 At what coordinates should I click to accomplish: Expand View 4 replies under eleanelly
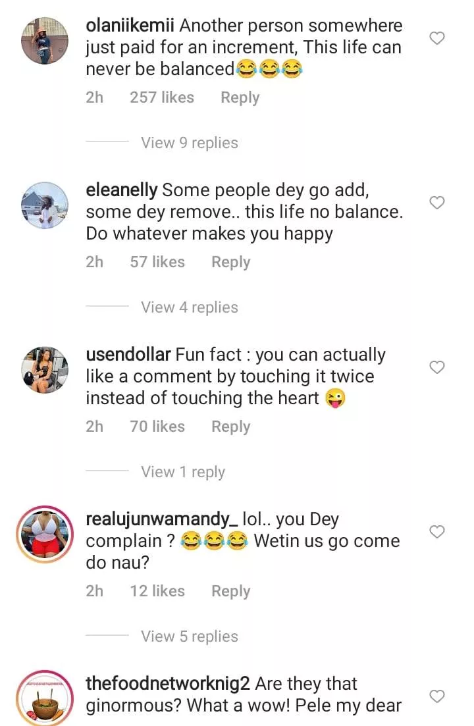(190, 307)
